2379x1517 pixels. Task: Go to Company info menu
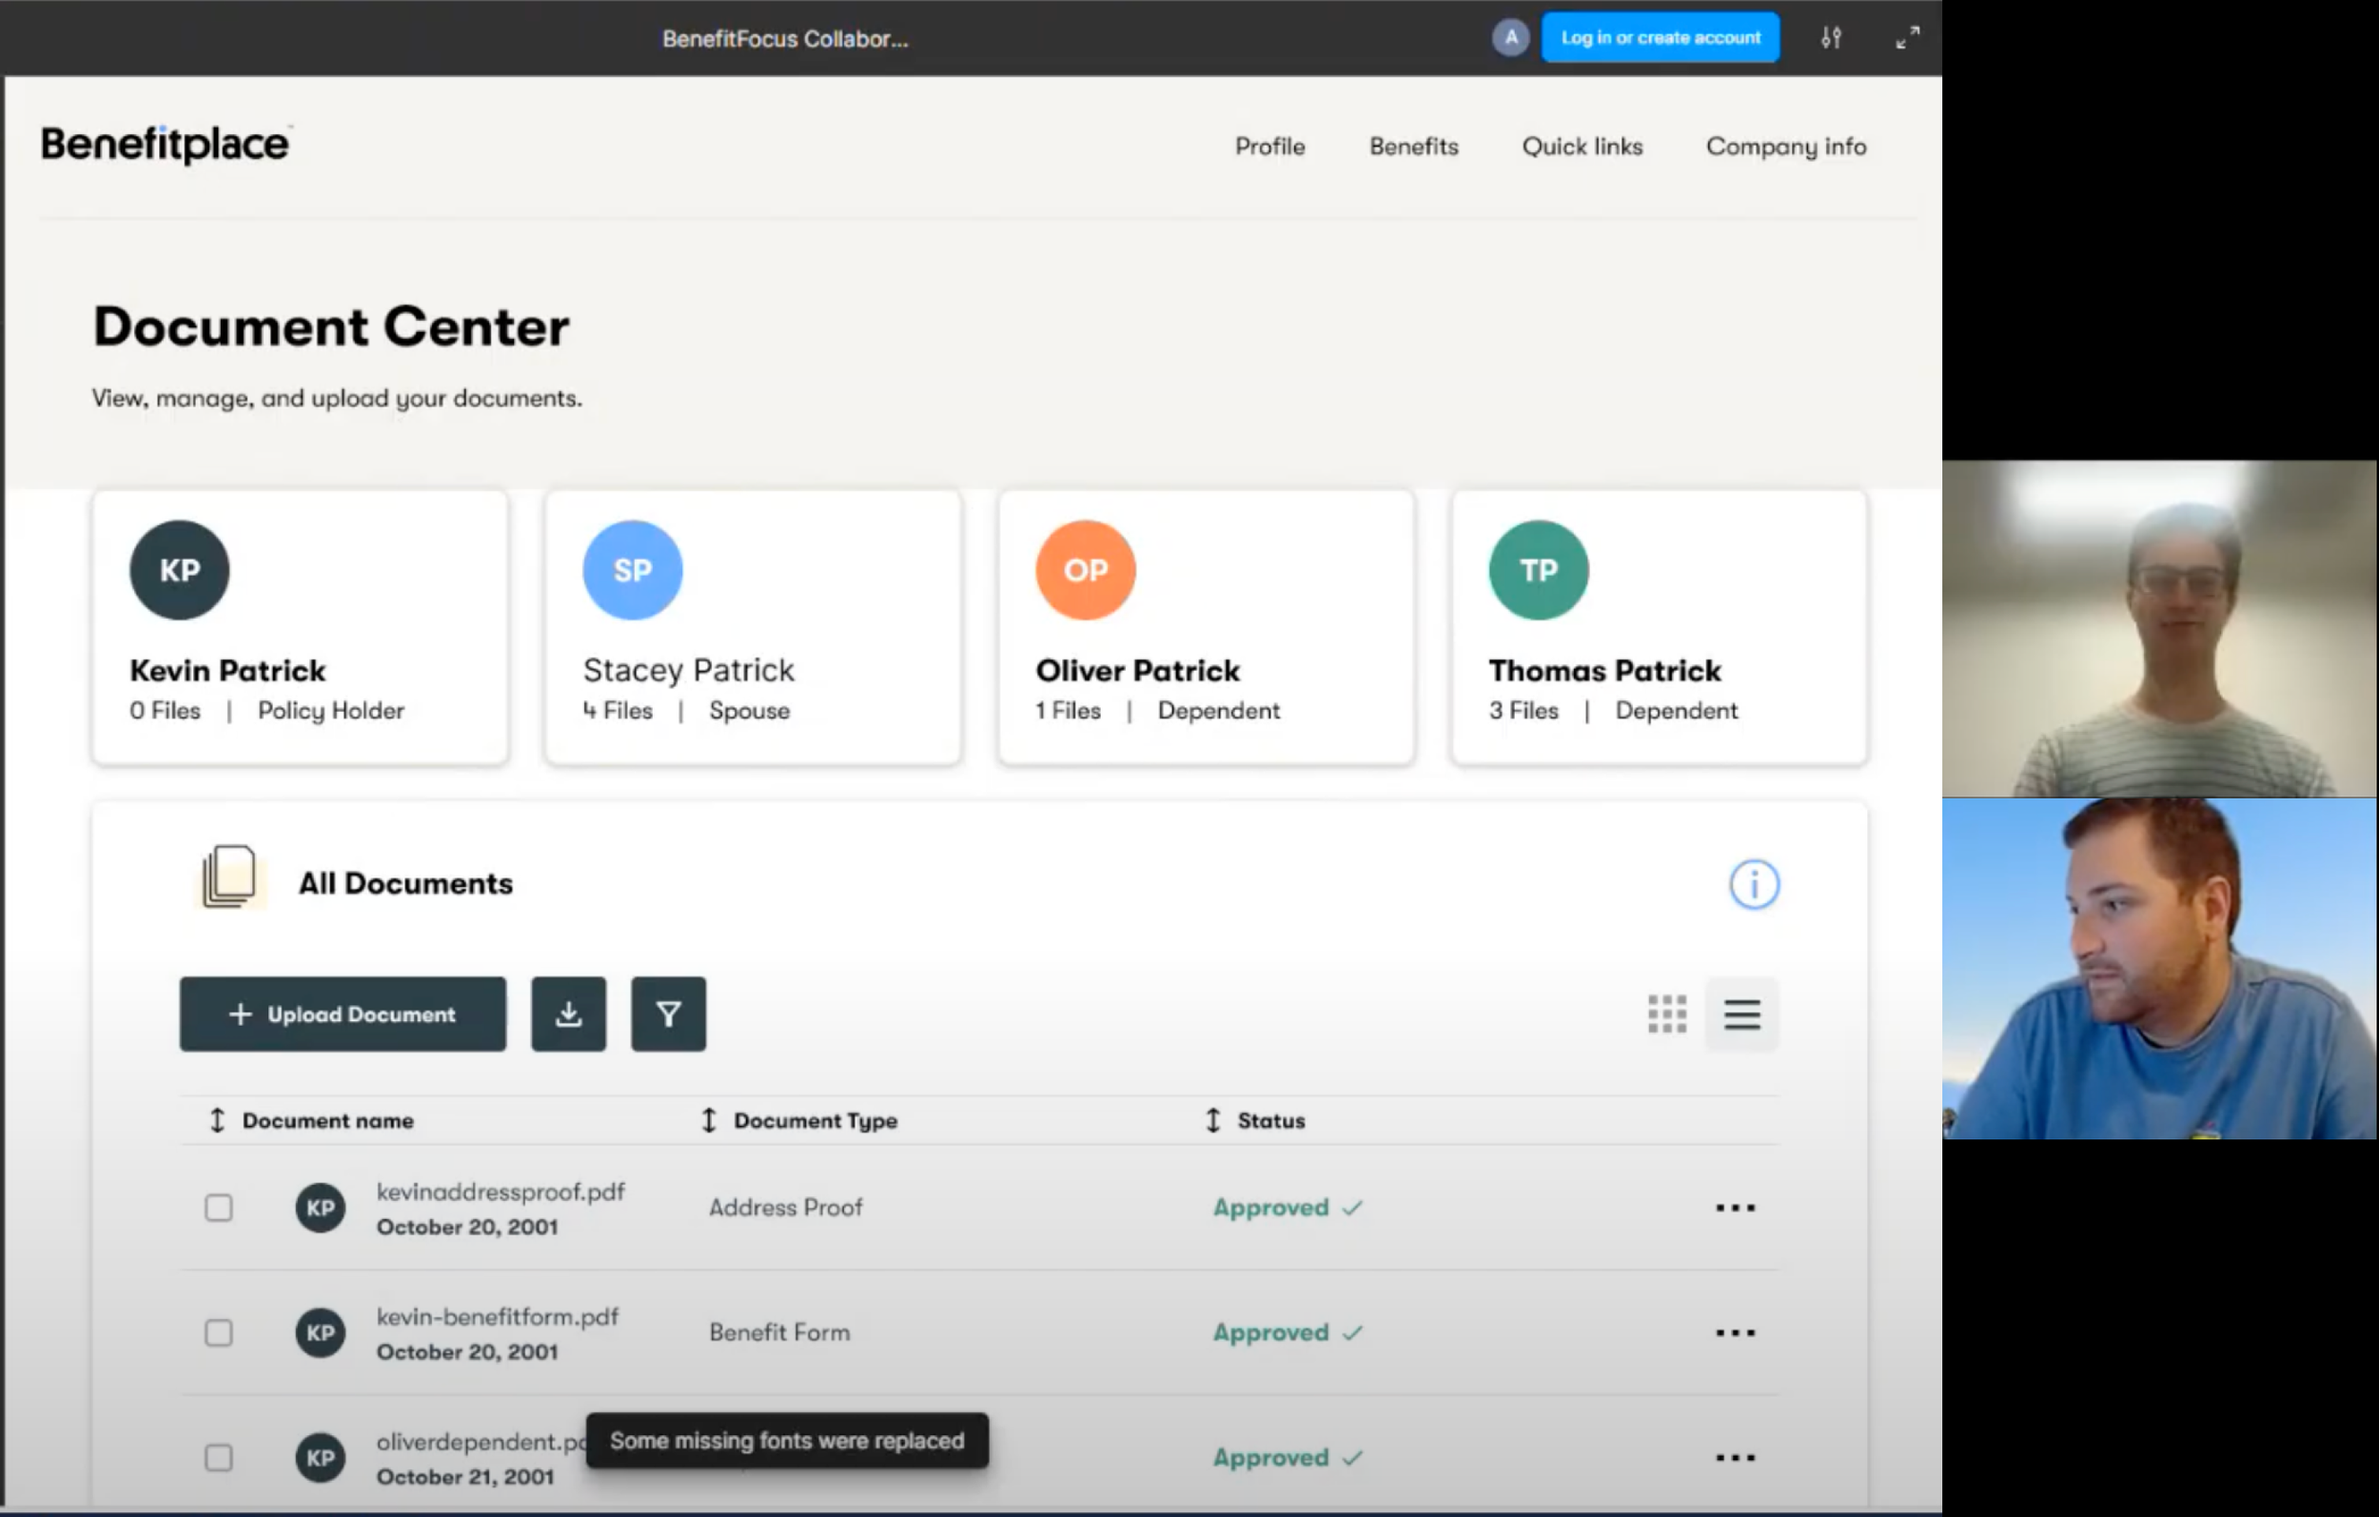pos(1785,147)
